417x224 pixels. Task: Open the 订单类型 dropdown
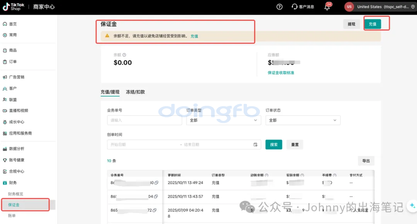[x=223, y=120]
